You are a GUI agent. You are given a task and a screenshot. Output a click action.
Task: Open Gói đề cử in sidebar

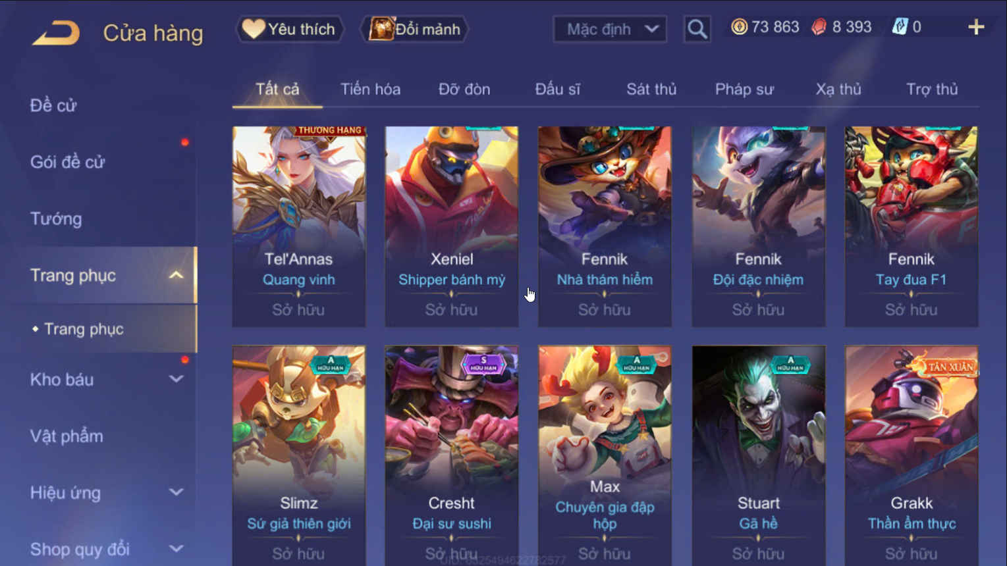point(67,162)
